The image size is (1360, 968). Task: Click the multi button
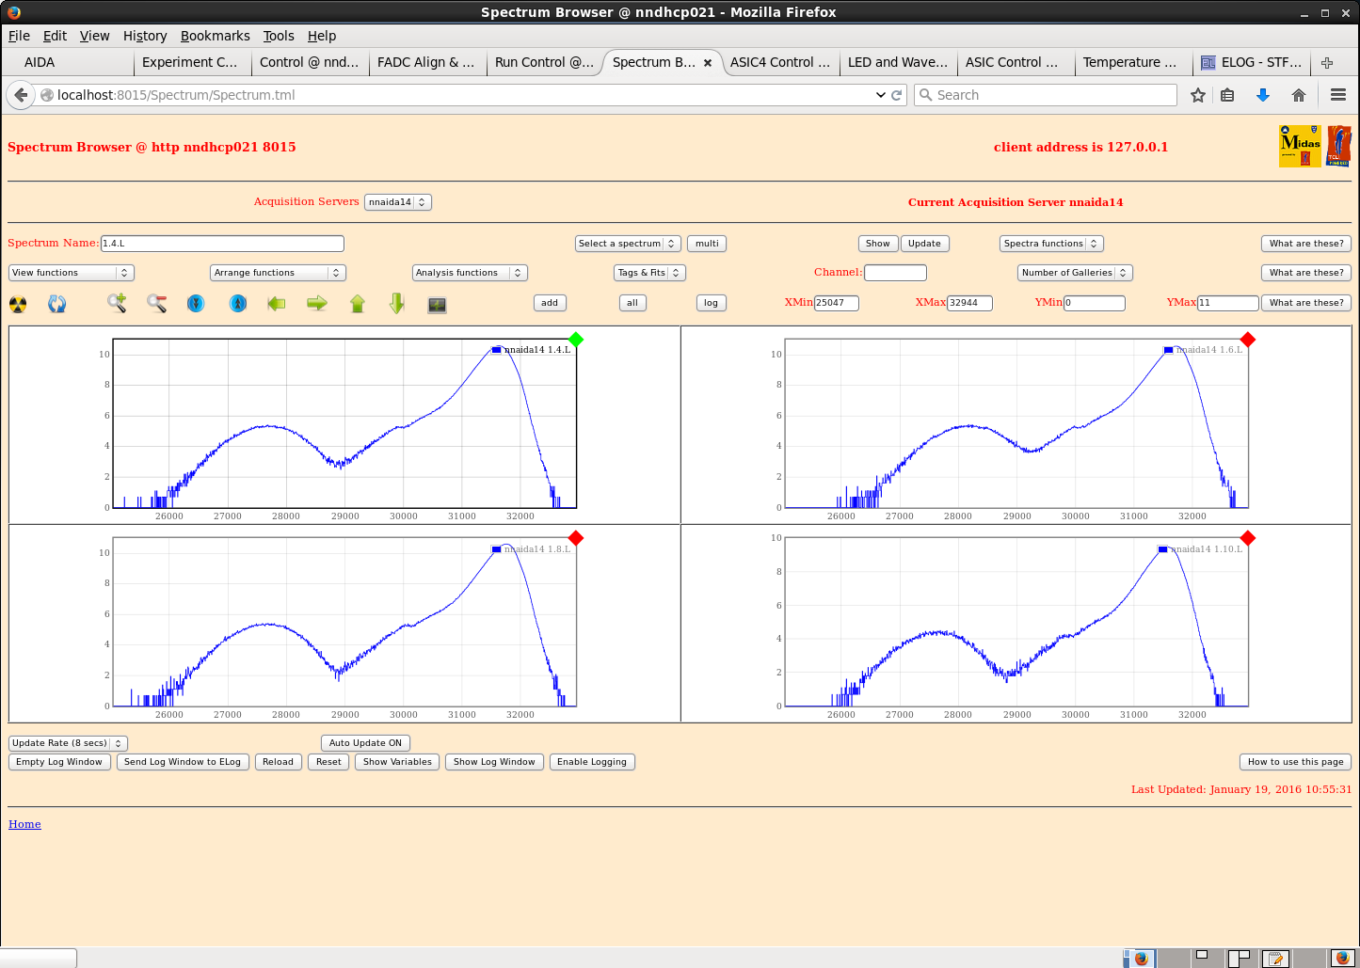(x=707, y=244)
